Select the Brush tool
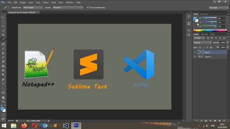 point(3,48)
